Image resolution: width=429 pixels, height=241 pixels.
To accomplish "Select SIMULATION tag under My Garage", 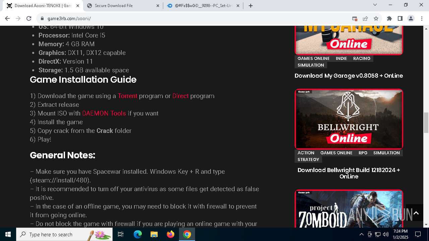I will pyautogui.click(x=311, y=65).
